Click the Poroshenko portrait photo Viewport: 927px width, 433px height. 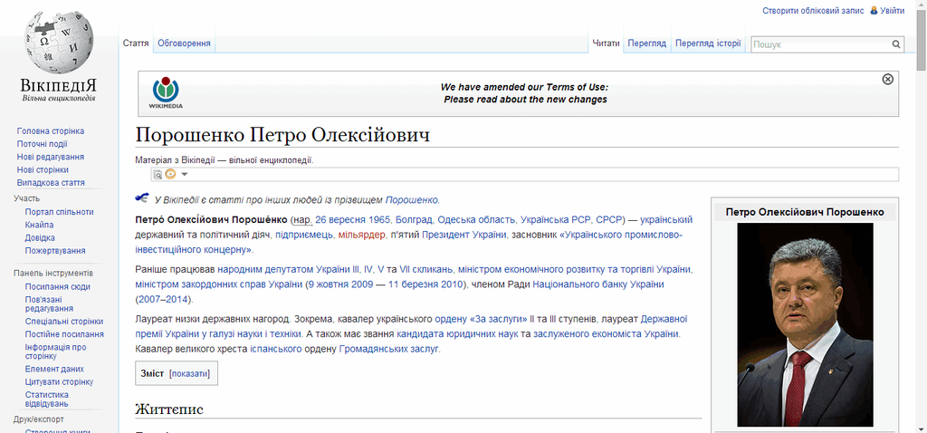tap(805, 324)
